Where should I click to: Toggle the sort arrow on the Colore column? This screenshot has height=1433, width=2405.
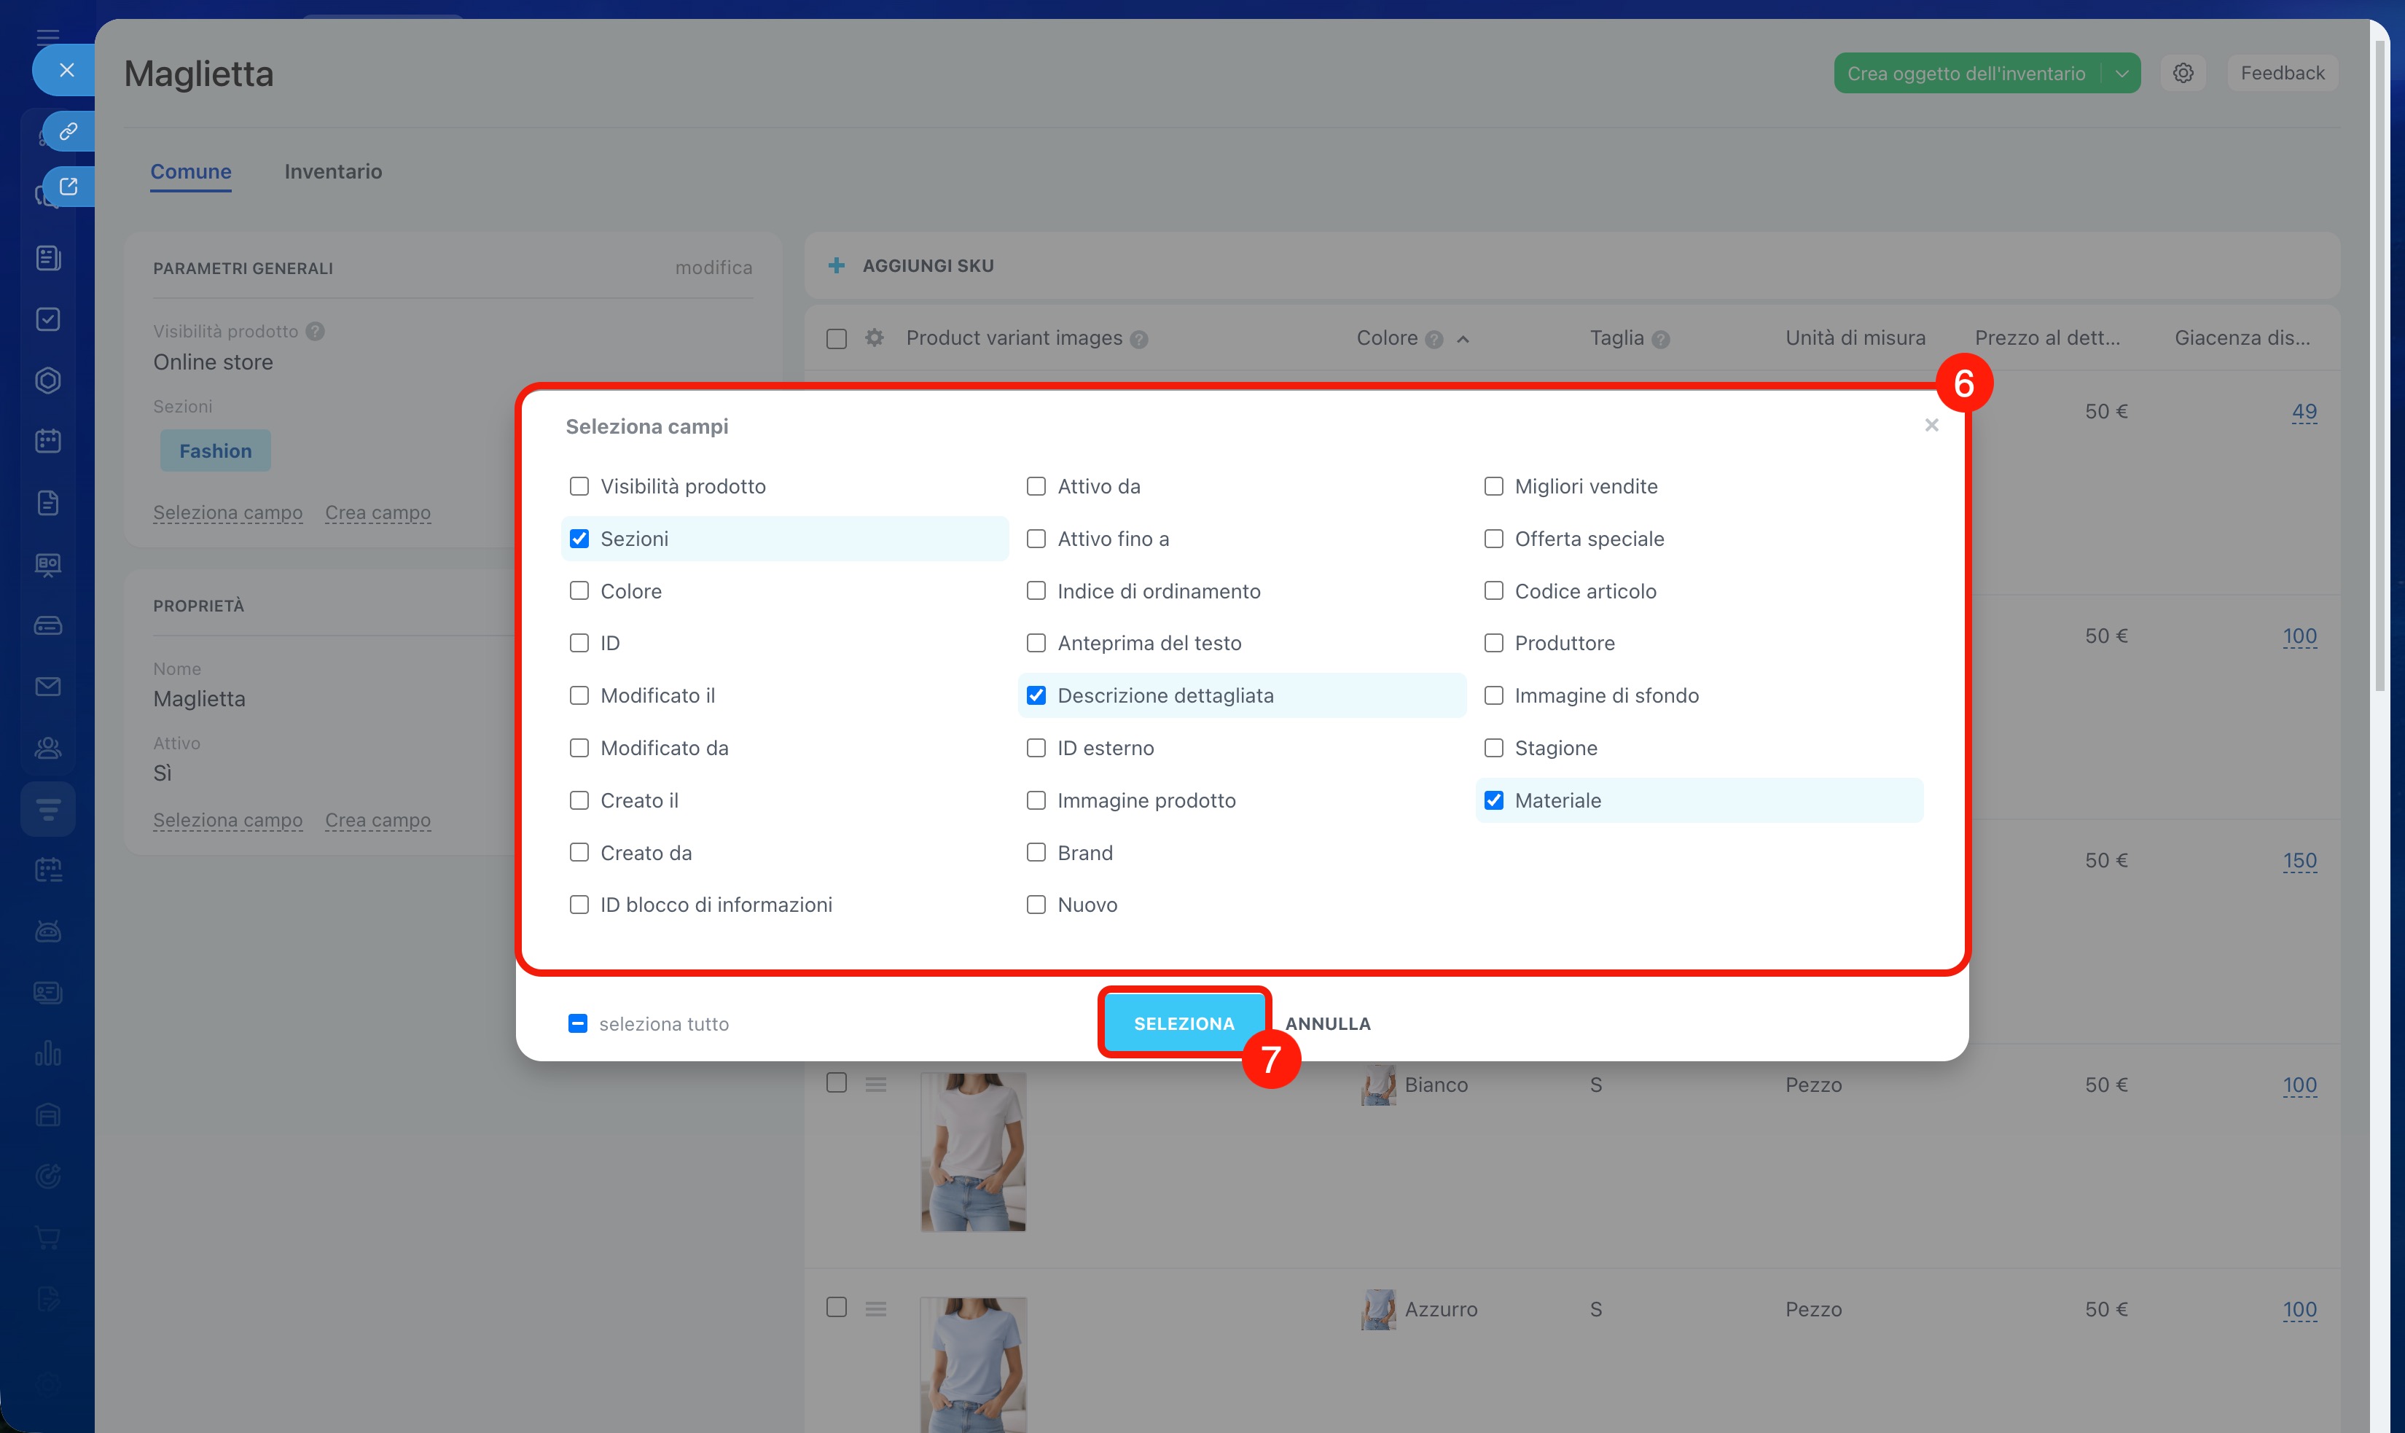pos(1463,339)
